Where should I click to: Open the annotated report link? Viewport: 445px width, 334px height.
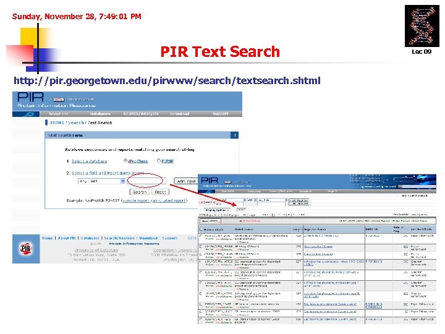(169, 200)
